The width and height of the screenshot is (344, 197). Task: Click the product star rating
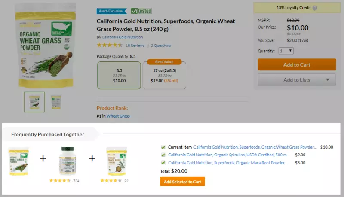(x=109, y=45)
